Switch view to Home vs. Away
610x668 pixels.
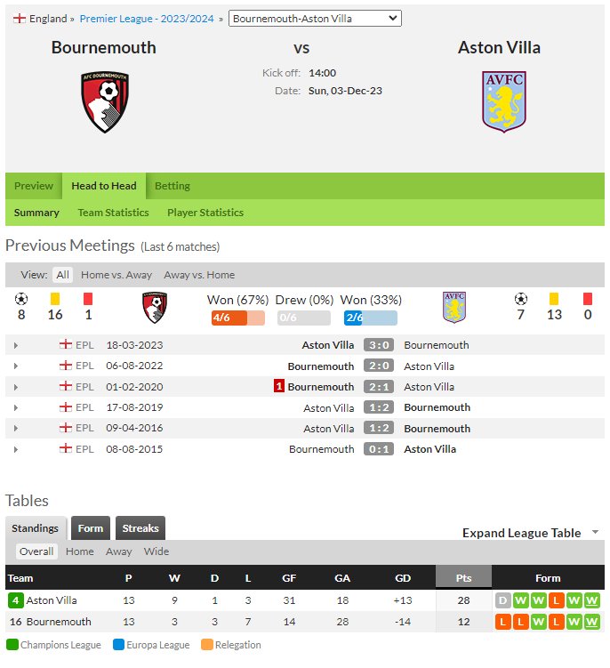[x=116, y=275]
